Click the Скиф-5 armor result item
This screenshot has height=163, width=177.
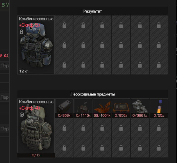tap(36, 45)
